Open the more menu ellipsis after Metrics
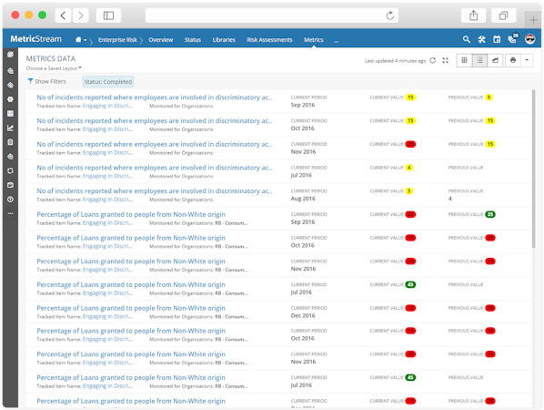The height and width of the screenshot is (410, 544). pos(336,41)
